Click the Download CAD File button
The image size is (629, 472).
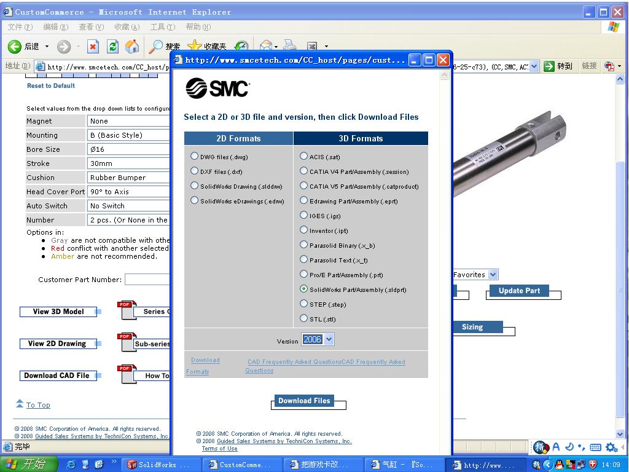tap(57, 376)
